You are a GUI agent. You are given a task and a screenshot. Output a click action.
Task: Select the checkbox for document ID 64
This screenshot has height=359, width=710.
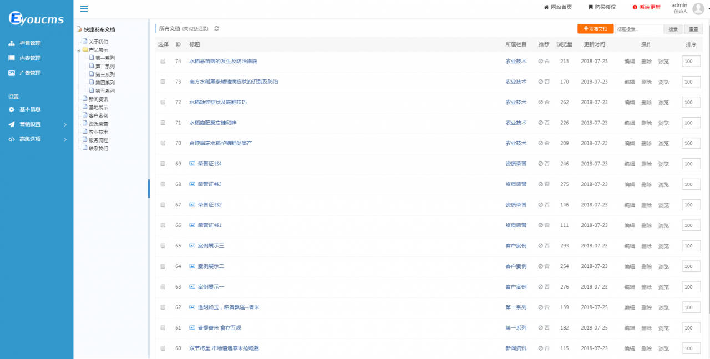click(163, 266)
